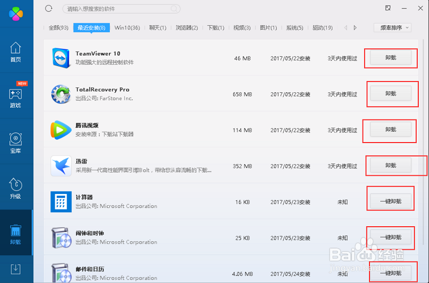Click the 邮件和日历 app icon
This screenshot has height=283, width=429.
click(60, 273)
